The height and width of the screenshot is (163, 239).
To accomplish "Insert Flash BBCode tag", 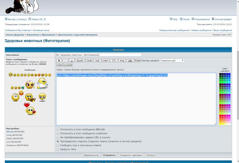I will [138, 61].
